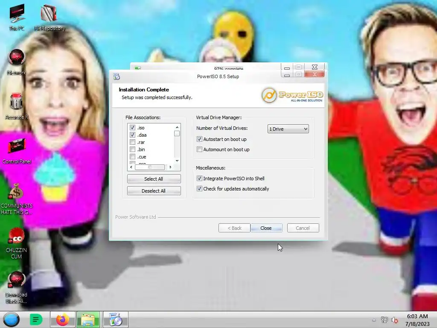Enable Automount on boot up
The width and height of the screenshot is (437, 328).
point(199,149)
